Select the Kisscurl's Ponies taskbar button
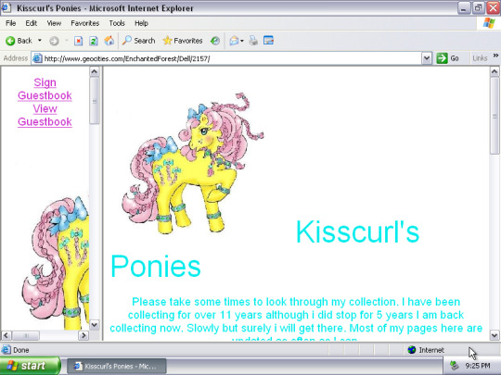The height and width of the screenshot is (375, 501). (x=116, y=366)
